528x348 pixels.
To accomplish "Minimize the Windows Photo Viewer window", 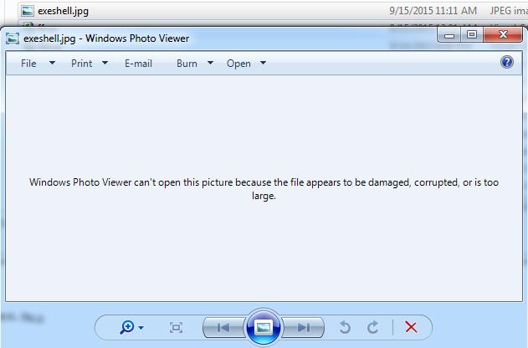I will 449,35.
